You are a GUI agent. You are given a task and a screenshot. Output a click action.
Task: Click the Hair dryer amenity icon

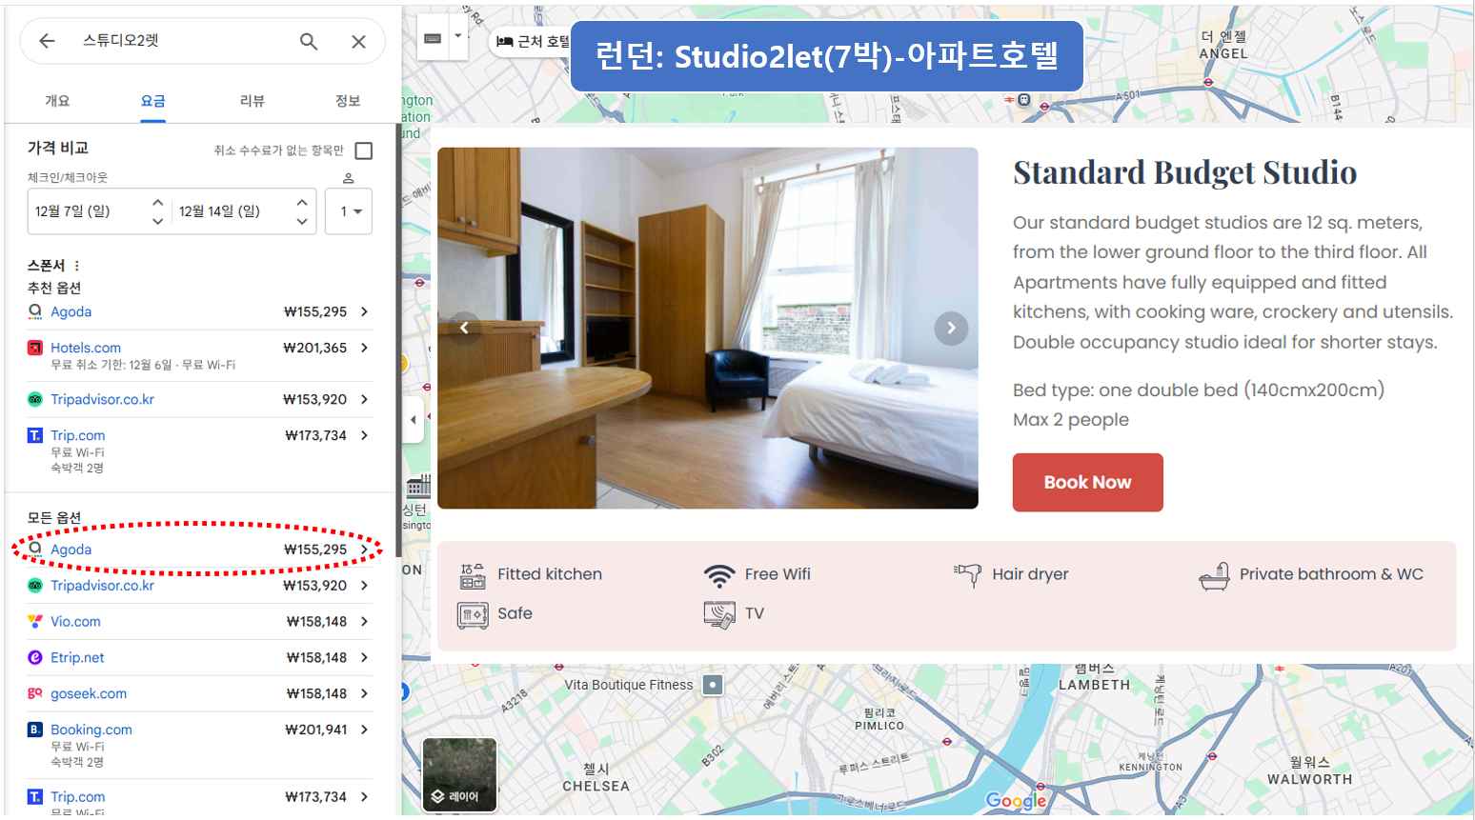967,574
